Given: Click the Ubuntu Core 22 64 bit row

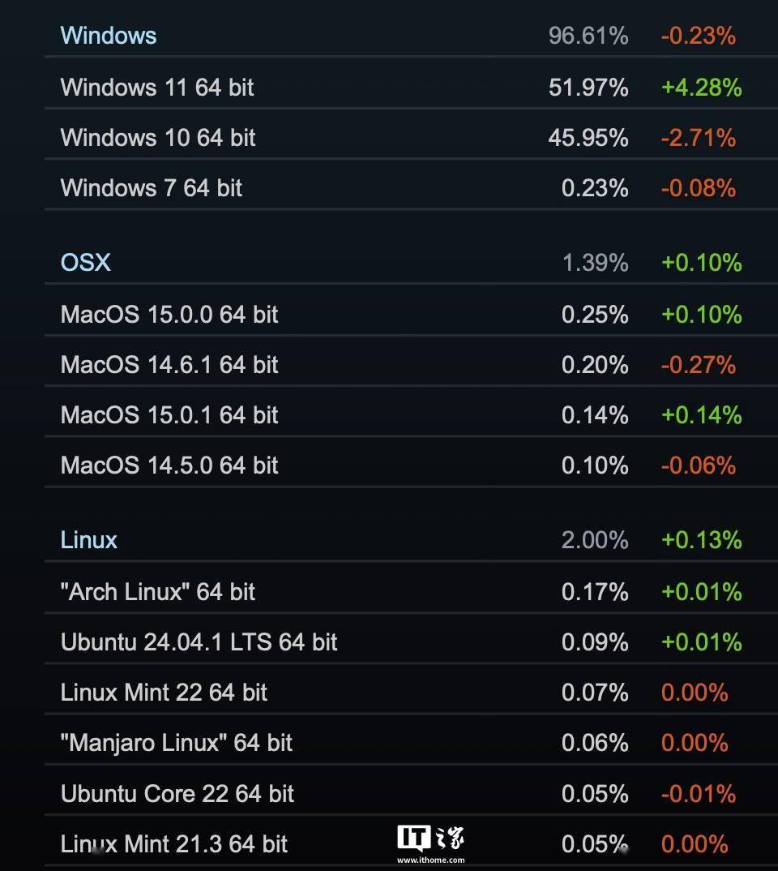Looking at the screenshot, I should point(411,793).
